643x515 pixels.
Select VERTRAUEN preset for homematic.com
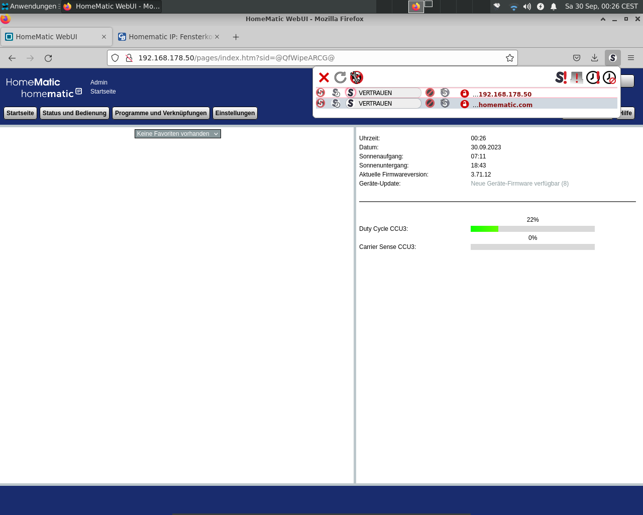[383, 103]
